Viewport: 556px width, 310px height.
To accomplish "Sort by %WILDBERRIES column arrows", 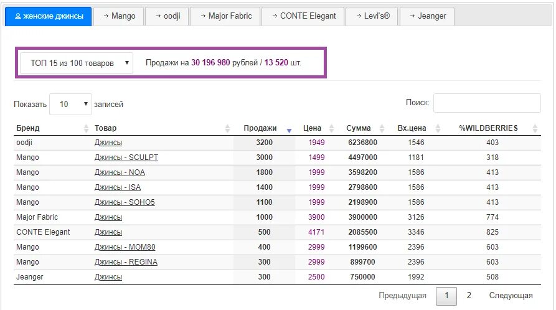I will pyautogui.click(x=535, y=128).
